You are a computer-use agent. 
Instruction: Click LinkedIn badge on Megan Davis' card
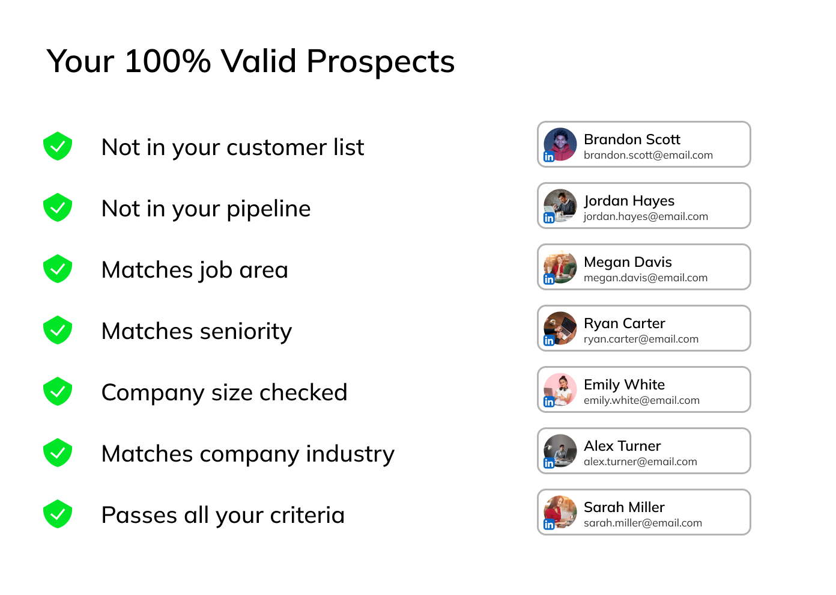tap(549, 279)
